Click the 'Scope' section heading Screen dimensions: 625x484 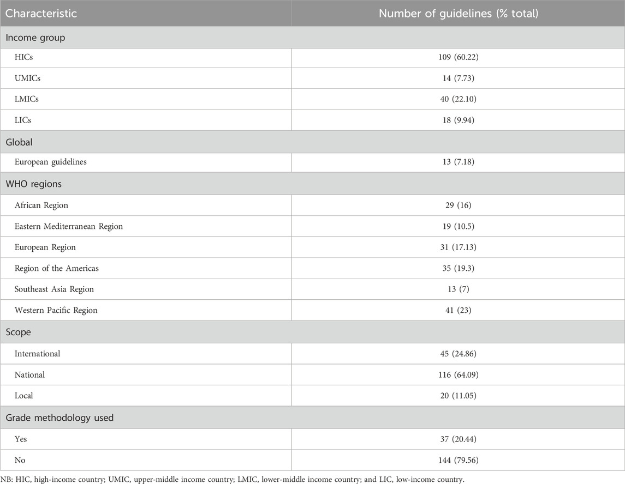point(18,332)
